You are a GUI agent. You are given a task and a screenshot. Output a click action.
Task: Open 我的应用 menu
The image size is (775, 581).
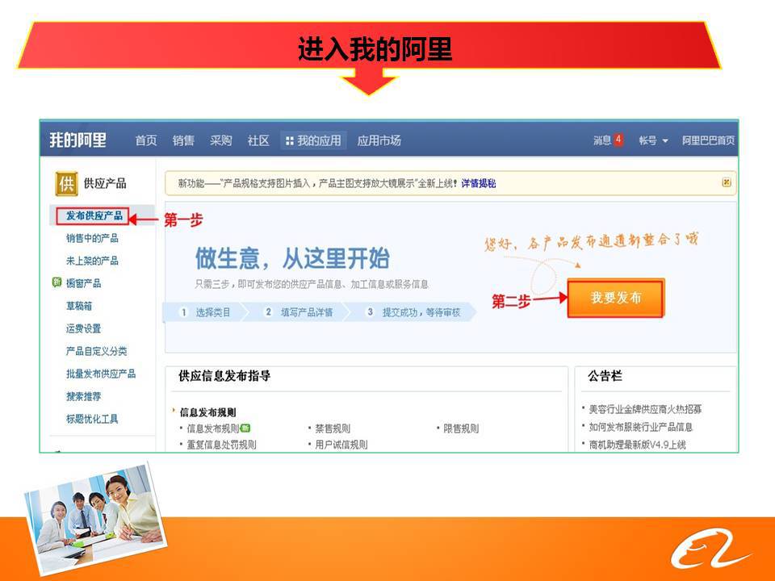tap(313, 140)
